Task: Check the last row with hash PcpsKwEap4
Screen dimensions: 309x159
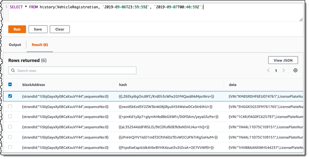Action: [x=10, y=147]
